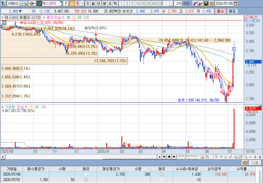Select the 30 interval button
The image size is (263, 183).
pyautogui.click(x=148, y=3)
